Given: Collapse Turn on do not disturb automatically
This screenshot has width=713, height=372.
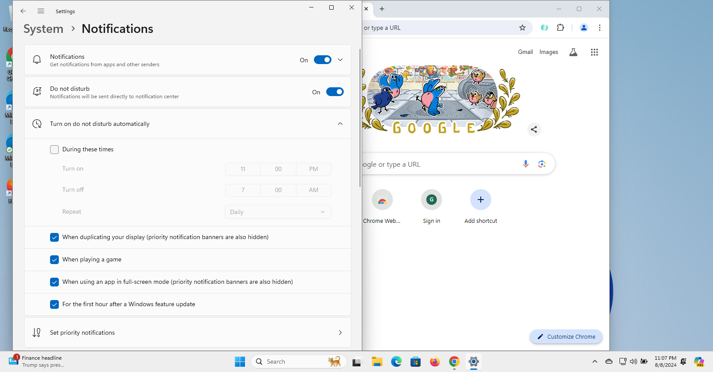Looking at the screenshot, I should tap(340, 124).
